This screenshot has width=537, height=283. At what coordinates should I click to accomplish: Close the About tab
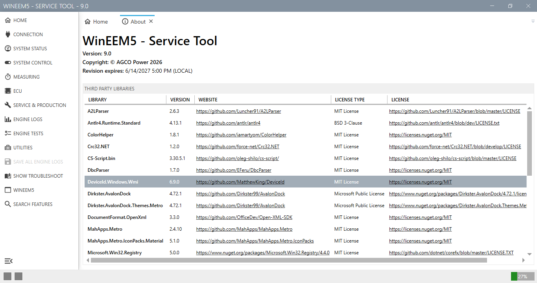(151, 21)
